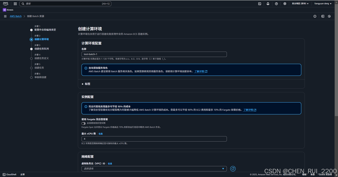Click the name field test-batch-1

(x=154, y=54)
